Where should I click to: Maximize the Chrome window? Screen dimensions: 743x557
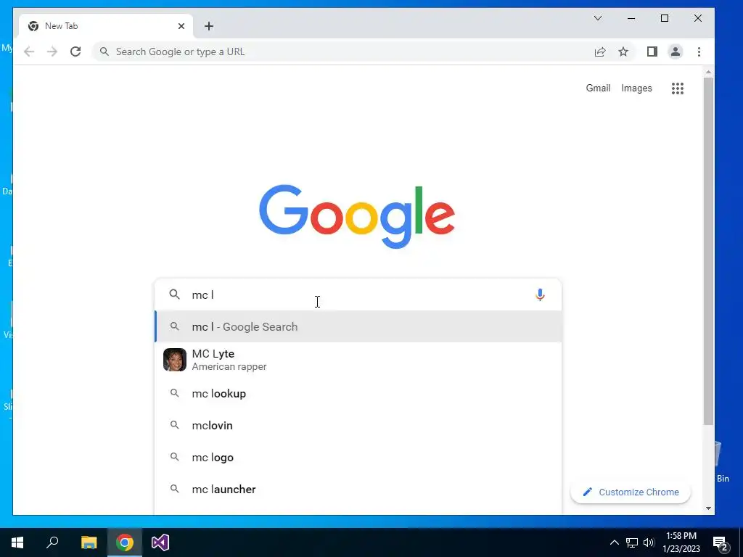tap(665, 18)
